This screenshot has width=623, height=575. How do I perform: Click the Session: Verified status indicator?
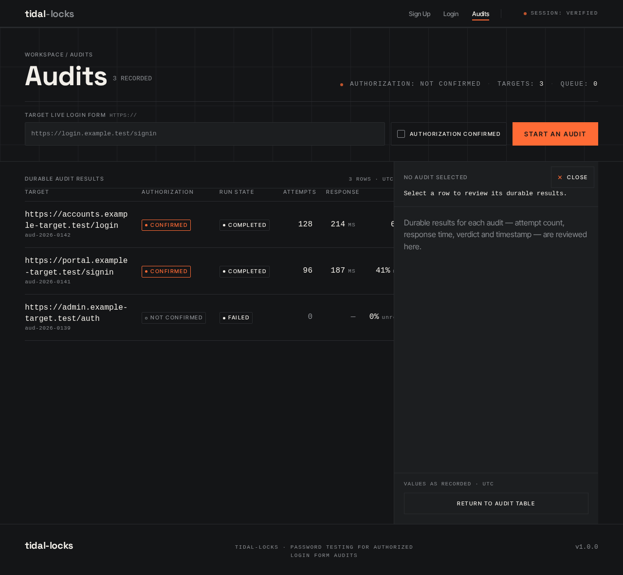561,13
